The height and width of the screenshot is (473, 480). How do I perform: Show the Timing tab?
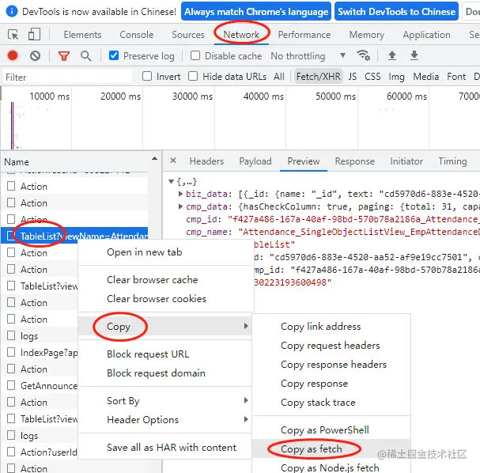point(452,161)
